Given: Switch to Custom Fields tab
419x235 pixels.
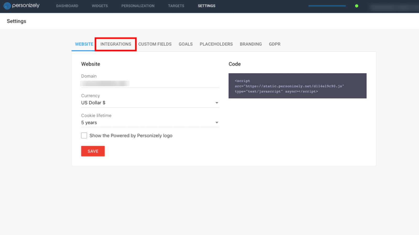Looking at the screenshot, I should [155, 44].
